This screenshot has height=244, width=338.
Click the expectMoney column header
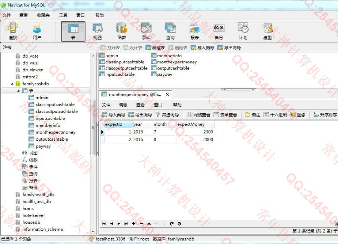pos(195,124)
